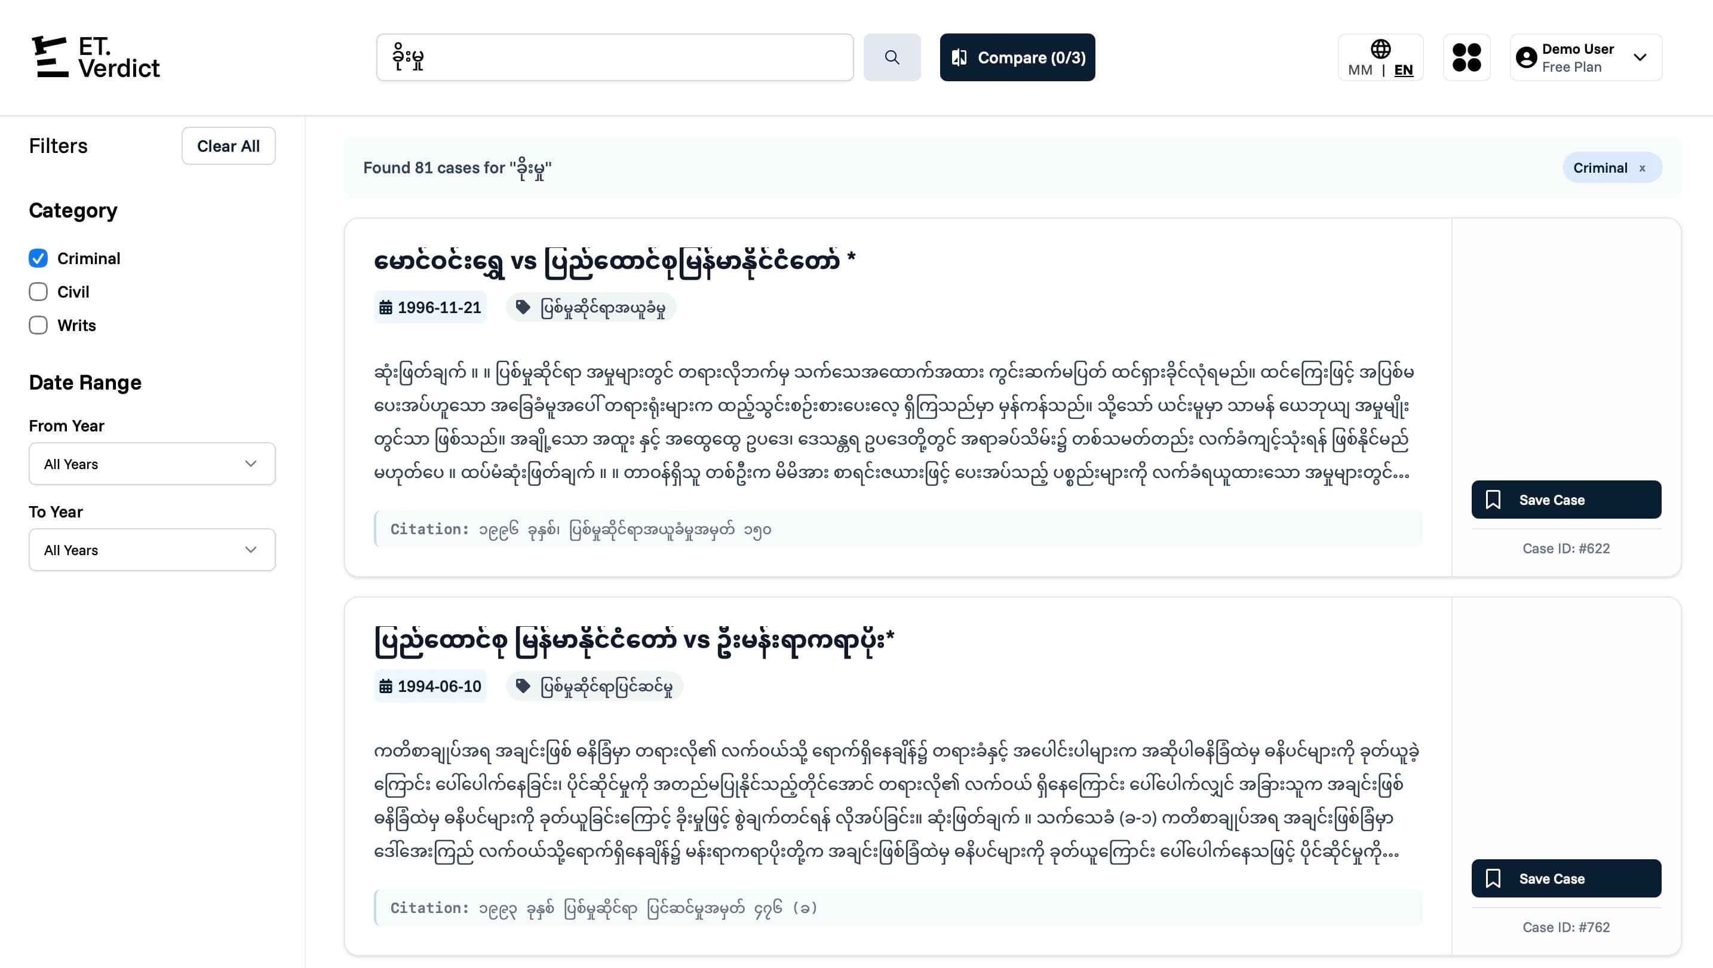Check the Writs category checkbox

tap(38, 325)
